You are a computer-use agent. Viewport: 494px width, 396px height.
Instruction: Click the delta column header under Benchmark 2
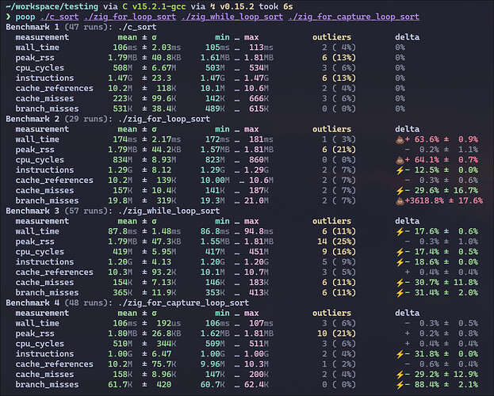pyautogui.click(x=408, y=129)
